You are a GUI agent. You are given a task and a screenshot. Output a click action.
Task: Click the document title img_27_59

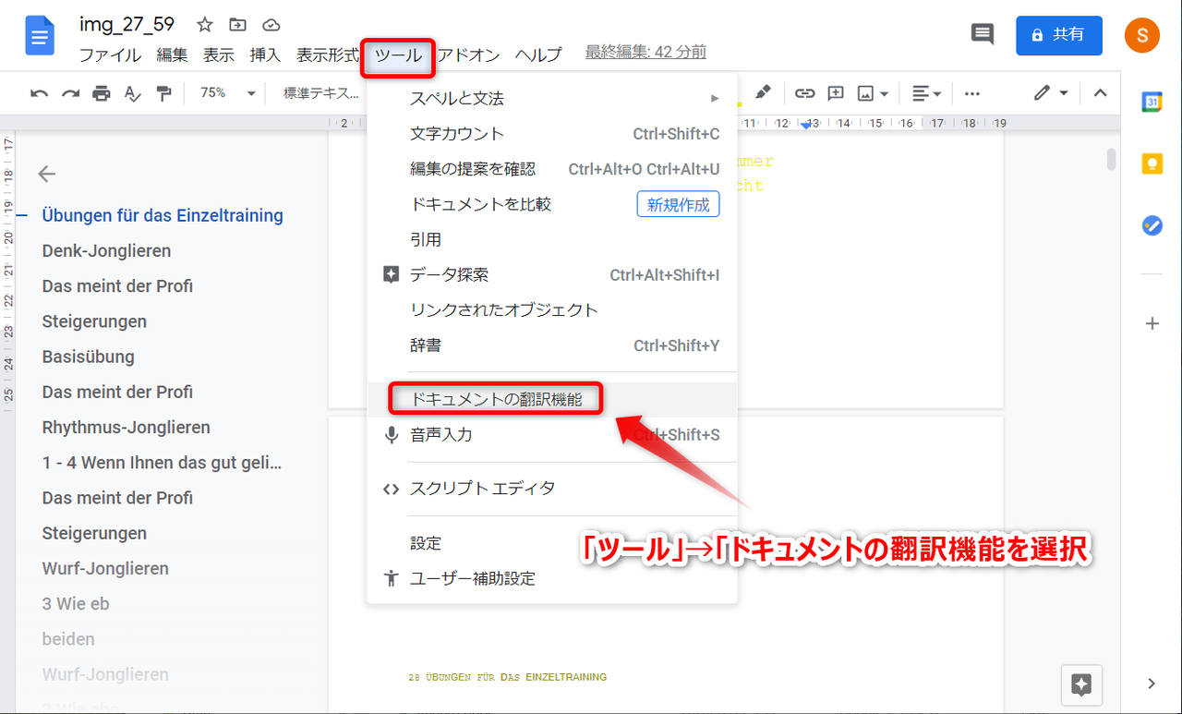[127, 24]
